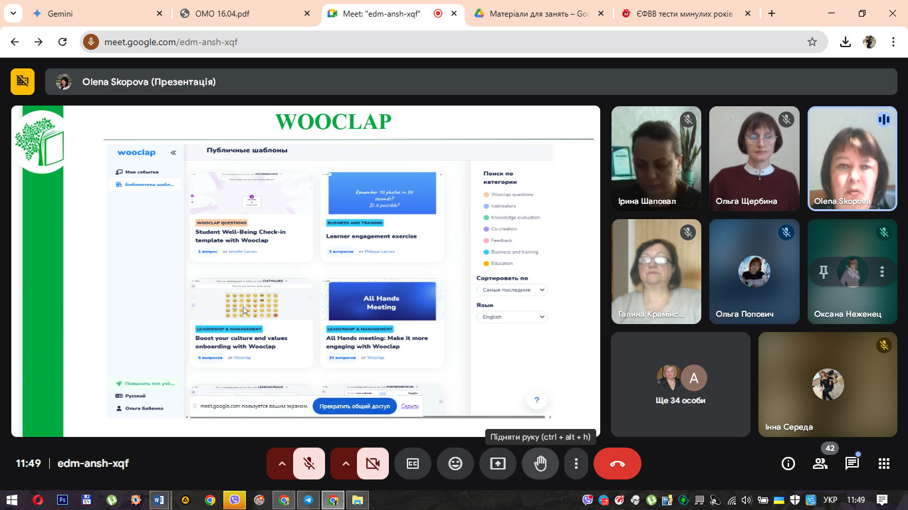Viewport: 908px width, 510px height.
Task: Click Повысить тип учётной записи in sidebar
Action: tap(145, 383)
